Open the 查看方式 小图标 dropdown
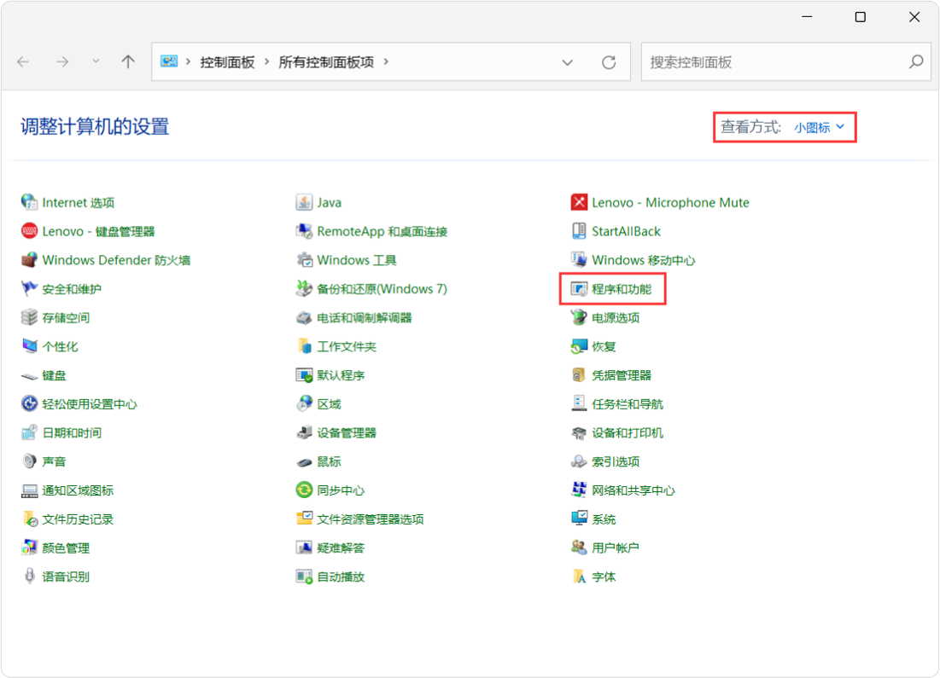Screen dimensions: 940x678 pos(819,127)
